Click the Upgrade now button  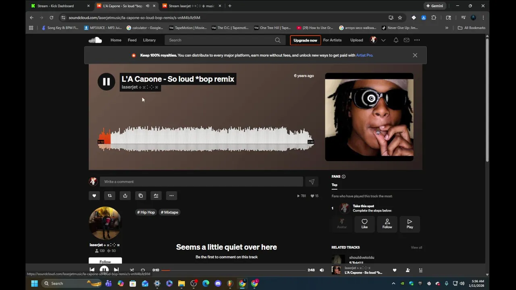[x=305, y=40]
